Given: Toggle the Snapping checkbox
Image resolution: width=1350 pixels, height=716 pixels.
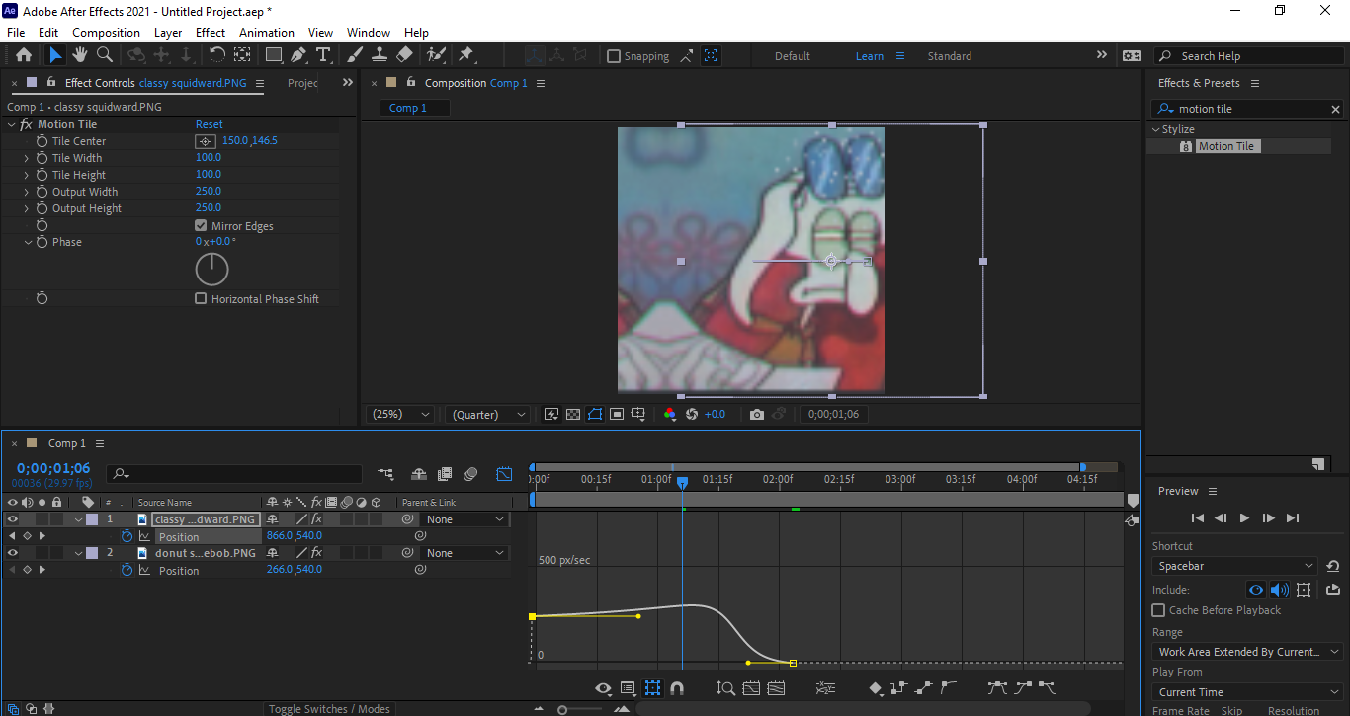Looking at the screenshot, I should coord(614,56).
